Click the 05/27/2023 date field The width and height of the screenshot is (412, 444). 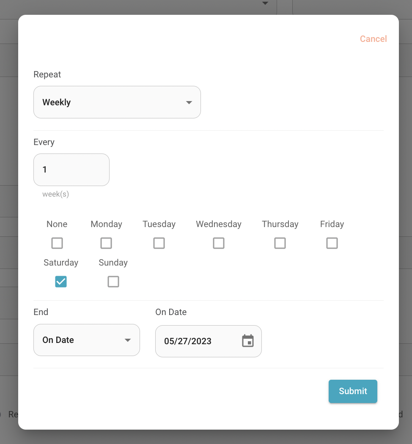click(209, 341)
